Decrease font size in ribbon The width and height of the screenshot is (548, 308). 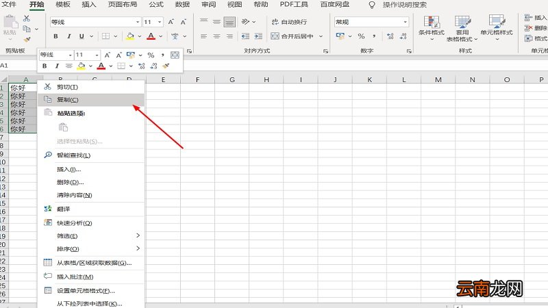click(183, 22)
